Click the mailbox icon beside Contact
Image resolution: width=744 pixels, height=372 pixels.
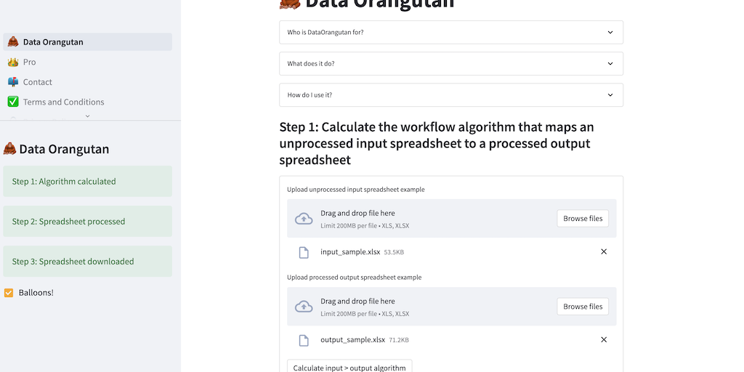pyautogui.click(x=13, y=82)
